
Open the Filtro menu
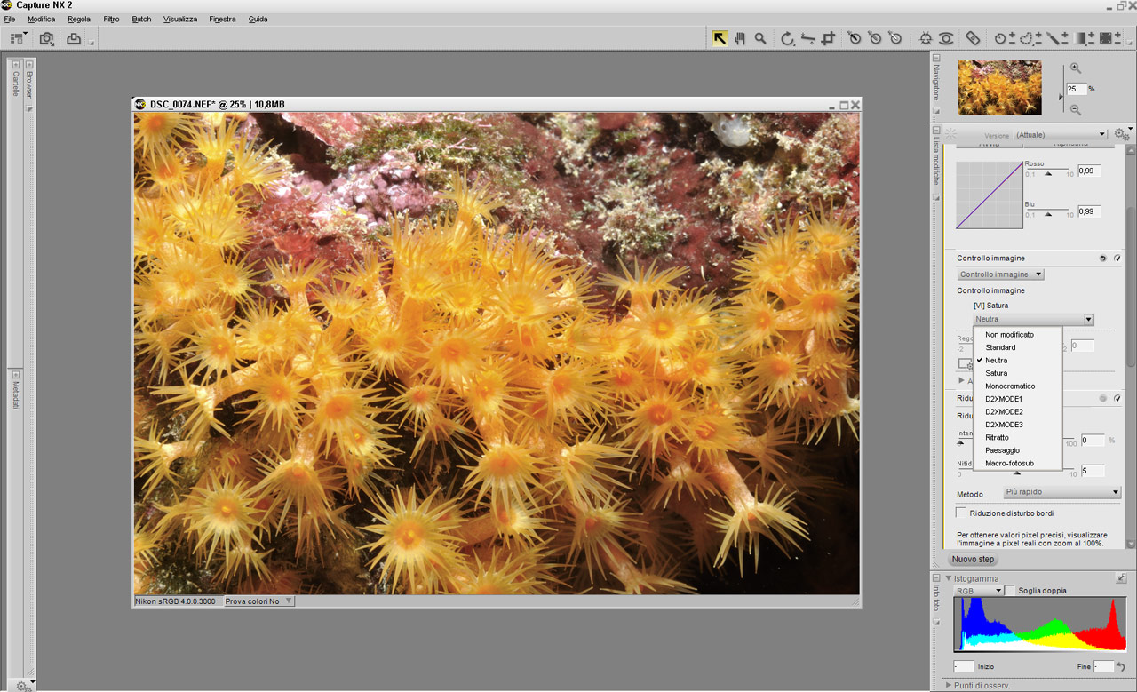point(111,19)
